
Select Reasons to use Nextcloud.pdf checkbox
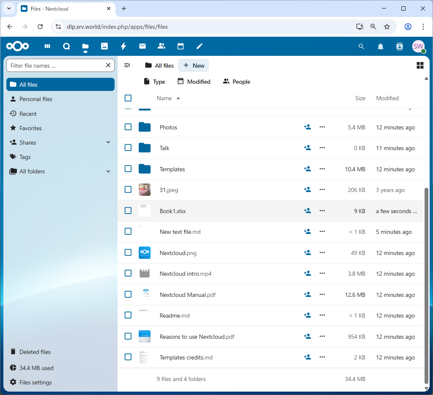128,336
